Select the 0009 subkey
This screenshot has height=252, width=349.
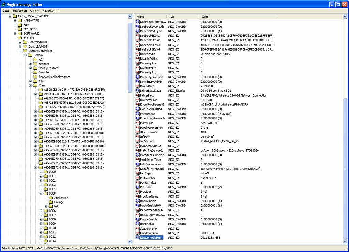(52, 223)
